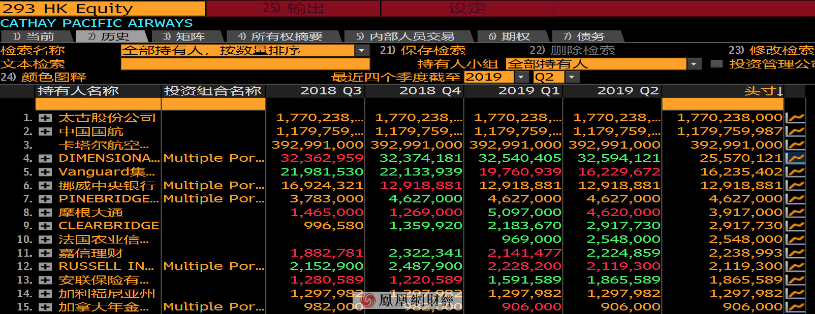Open chart icon for Vanguard row
815x314 pixels.
tap(795, 171)
